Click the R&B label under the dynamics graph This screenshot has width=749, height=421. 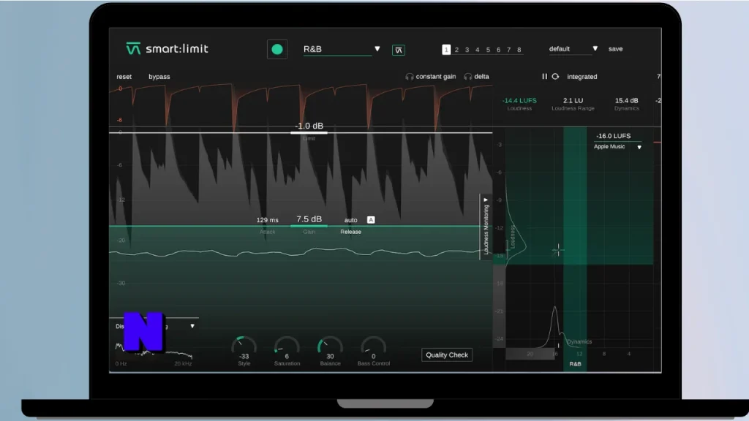coord(575,364)
